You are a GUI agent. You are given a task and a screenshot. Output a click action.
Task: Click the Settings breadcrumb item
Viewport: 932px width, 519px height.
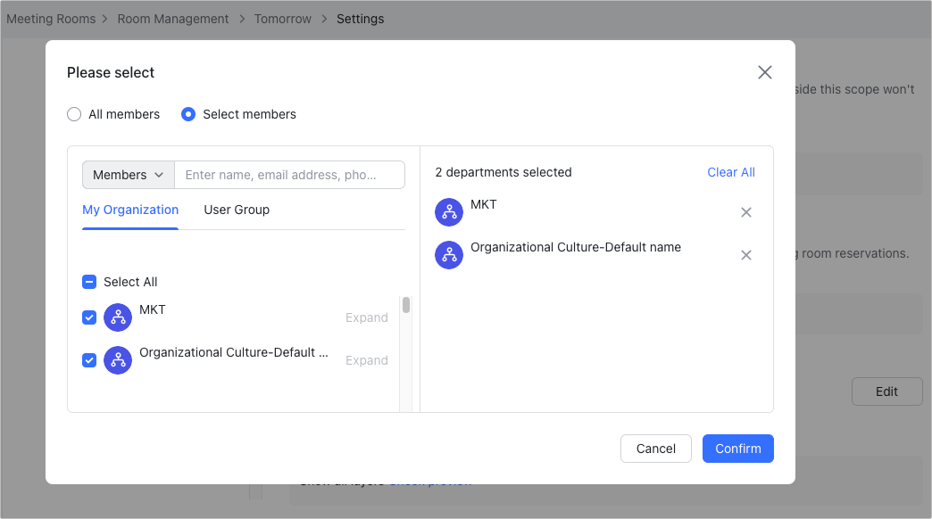tap(360, 19)
